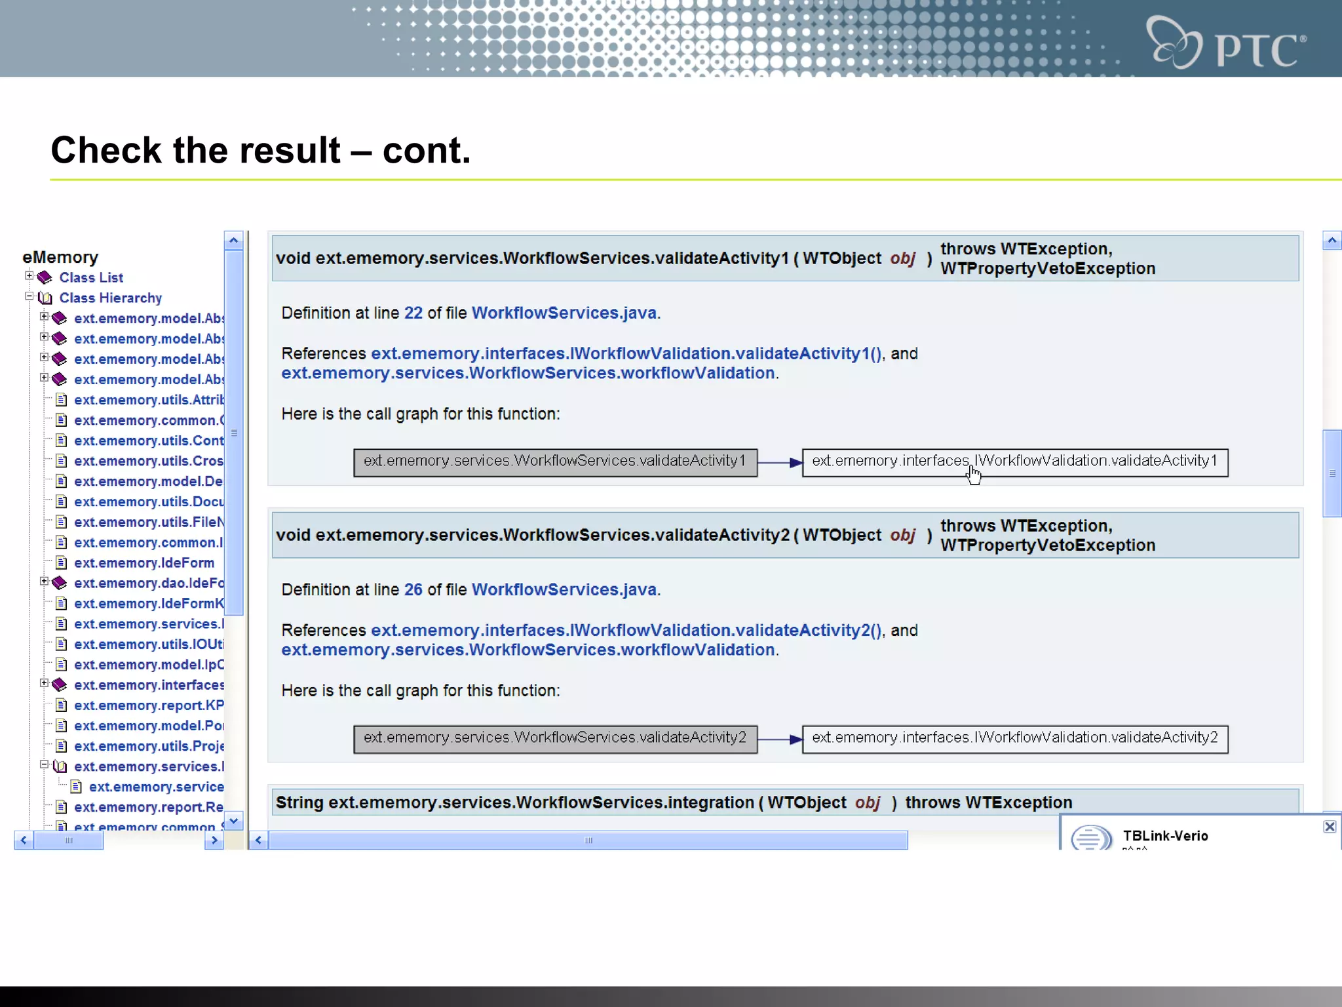Screen dimensions: 1342x1007
Task: Expand the ext.ememory.dao.IdeFo tree node
Action: coord(44,582)
